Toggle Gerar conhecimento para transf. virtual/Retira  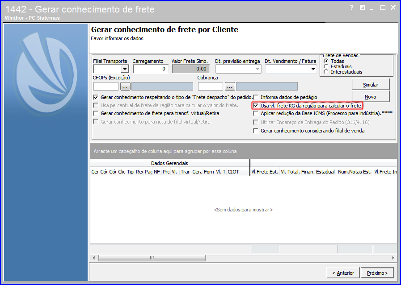click(96, 113)
